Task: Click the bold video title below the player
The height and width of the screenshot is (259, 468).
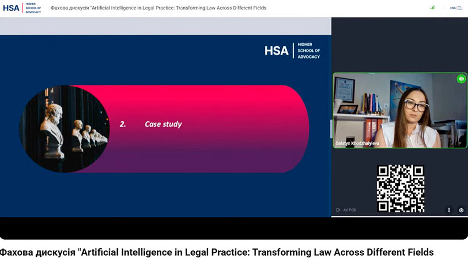Action: (217, 252)
